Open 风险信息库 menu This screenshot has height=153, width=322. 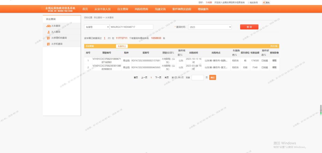141,9
